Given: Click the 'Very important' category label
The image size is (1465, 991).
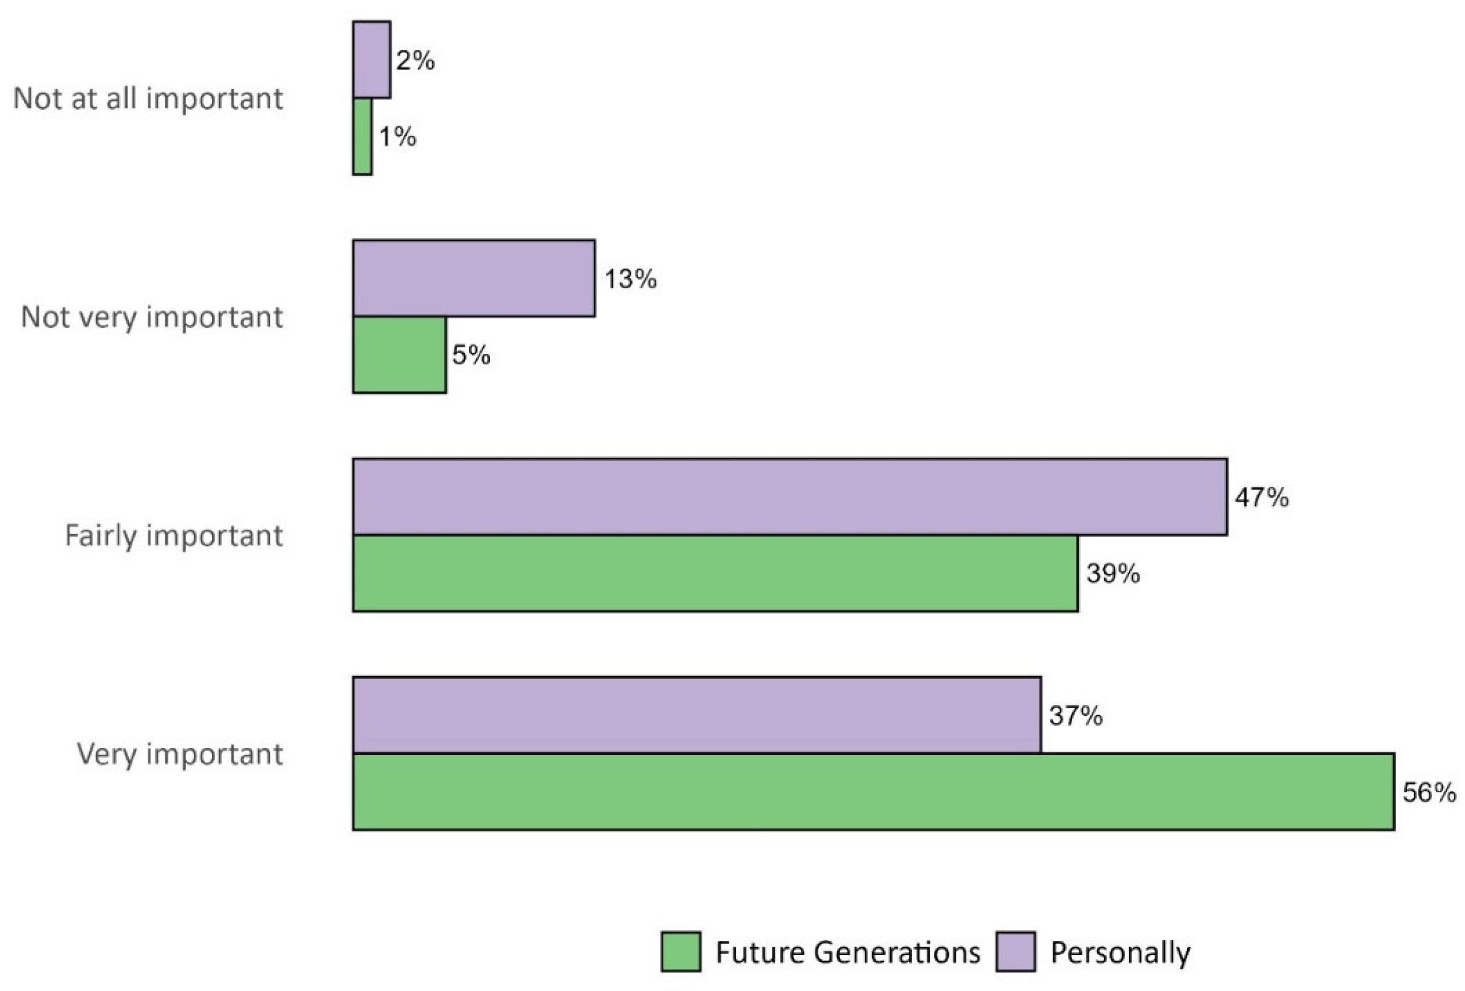Looking at the screenshot, I should 180,754.
